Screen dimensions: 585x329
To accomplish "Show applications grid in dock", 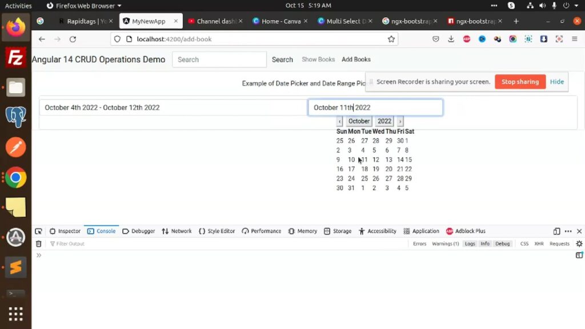I will [15, 314].
